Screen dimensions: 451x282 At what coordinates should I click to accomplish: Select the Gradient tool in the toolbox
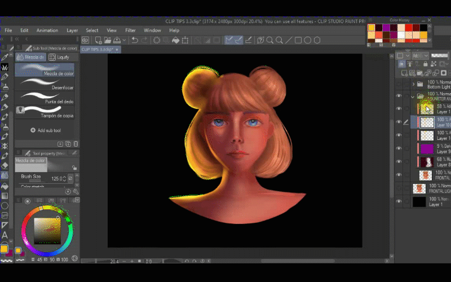point(5,196)
